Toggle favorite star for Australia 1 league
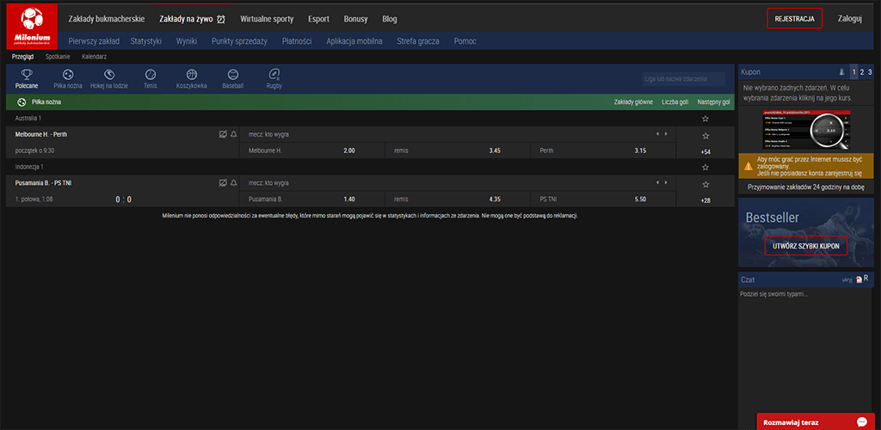881x430 pixels. (x=705, y=119)
